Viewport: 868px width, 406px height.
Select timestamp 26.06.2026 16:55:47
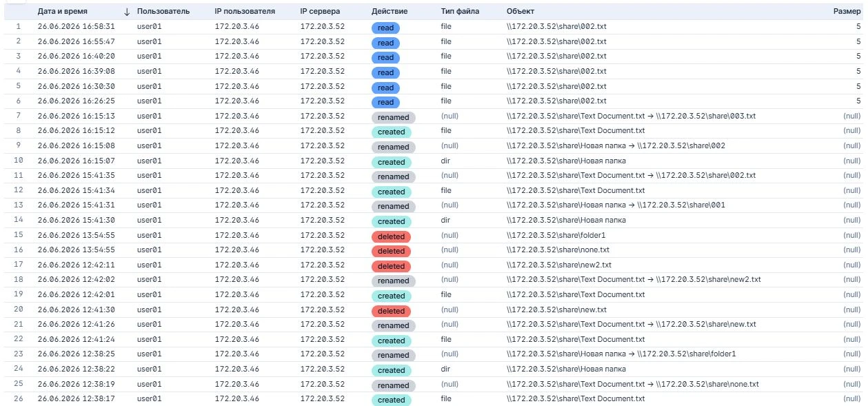[x=76, y=41]
